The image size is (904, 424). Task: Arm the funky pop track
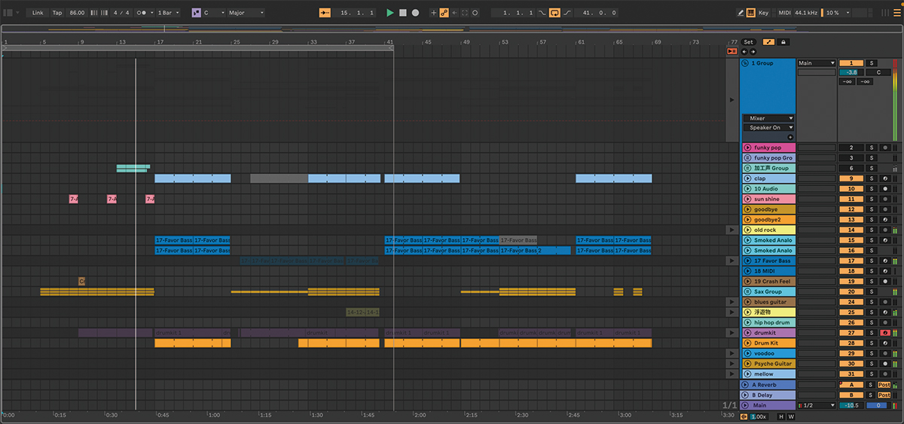(x=886, y=148)
